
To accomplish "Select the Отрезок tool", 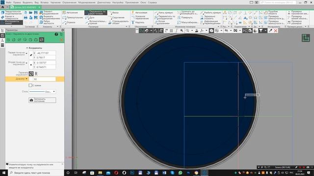I will click(x=69, y=22).
